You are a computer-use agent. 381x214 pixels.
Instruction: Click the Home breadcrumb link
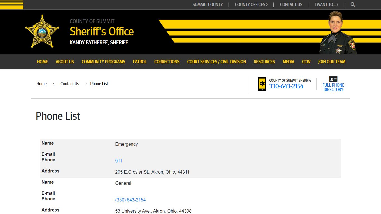coord(42,84)
